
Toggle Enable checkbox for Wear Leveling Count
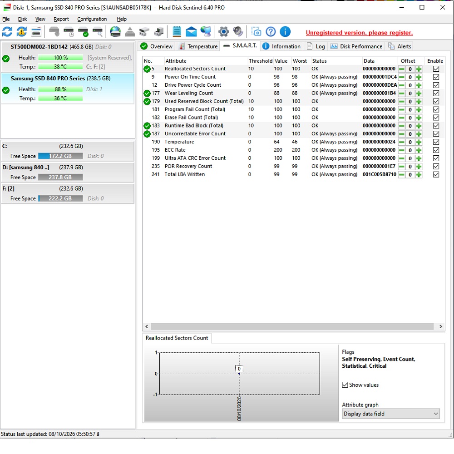pos(436,93)
